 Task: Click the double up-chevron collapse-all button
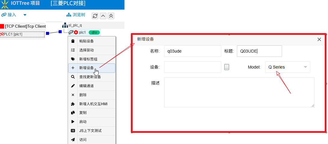point(111,16)
